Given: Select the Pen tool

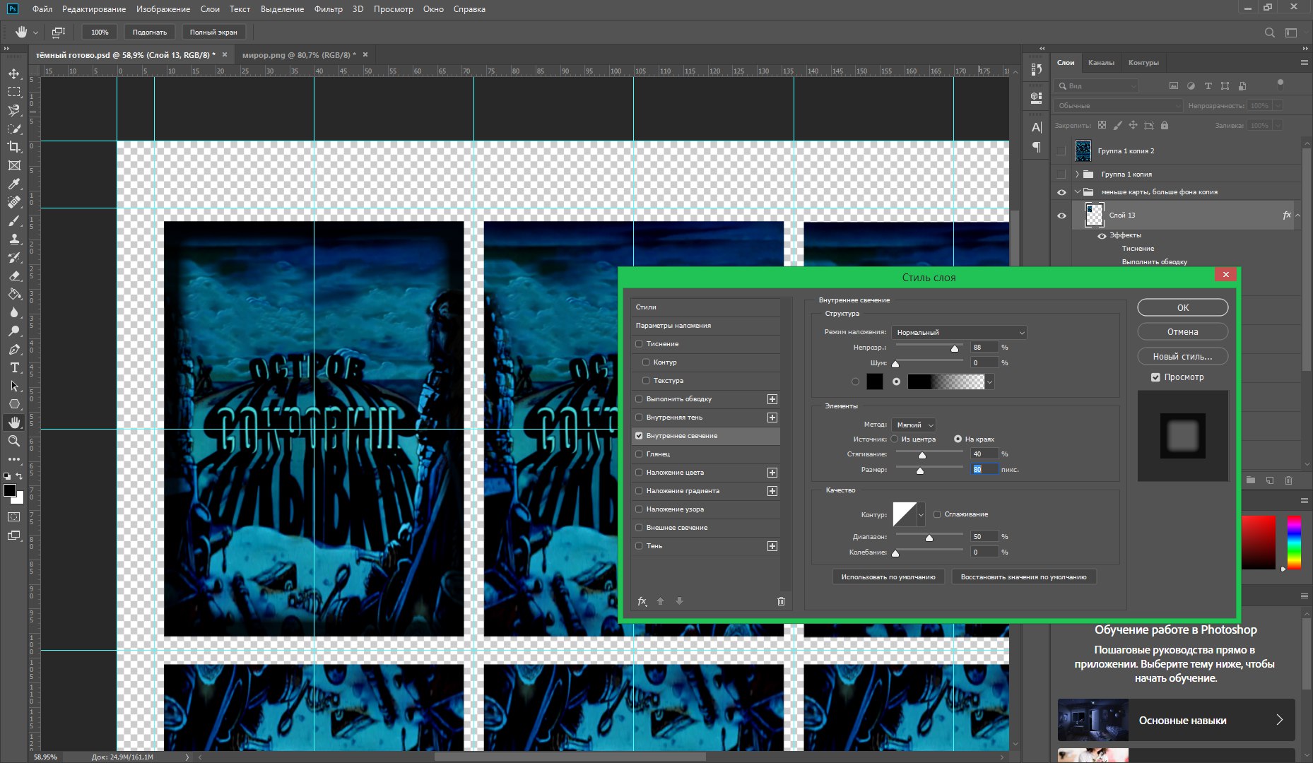Looking at the screenshot, I should [x=14, y=350].
